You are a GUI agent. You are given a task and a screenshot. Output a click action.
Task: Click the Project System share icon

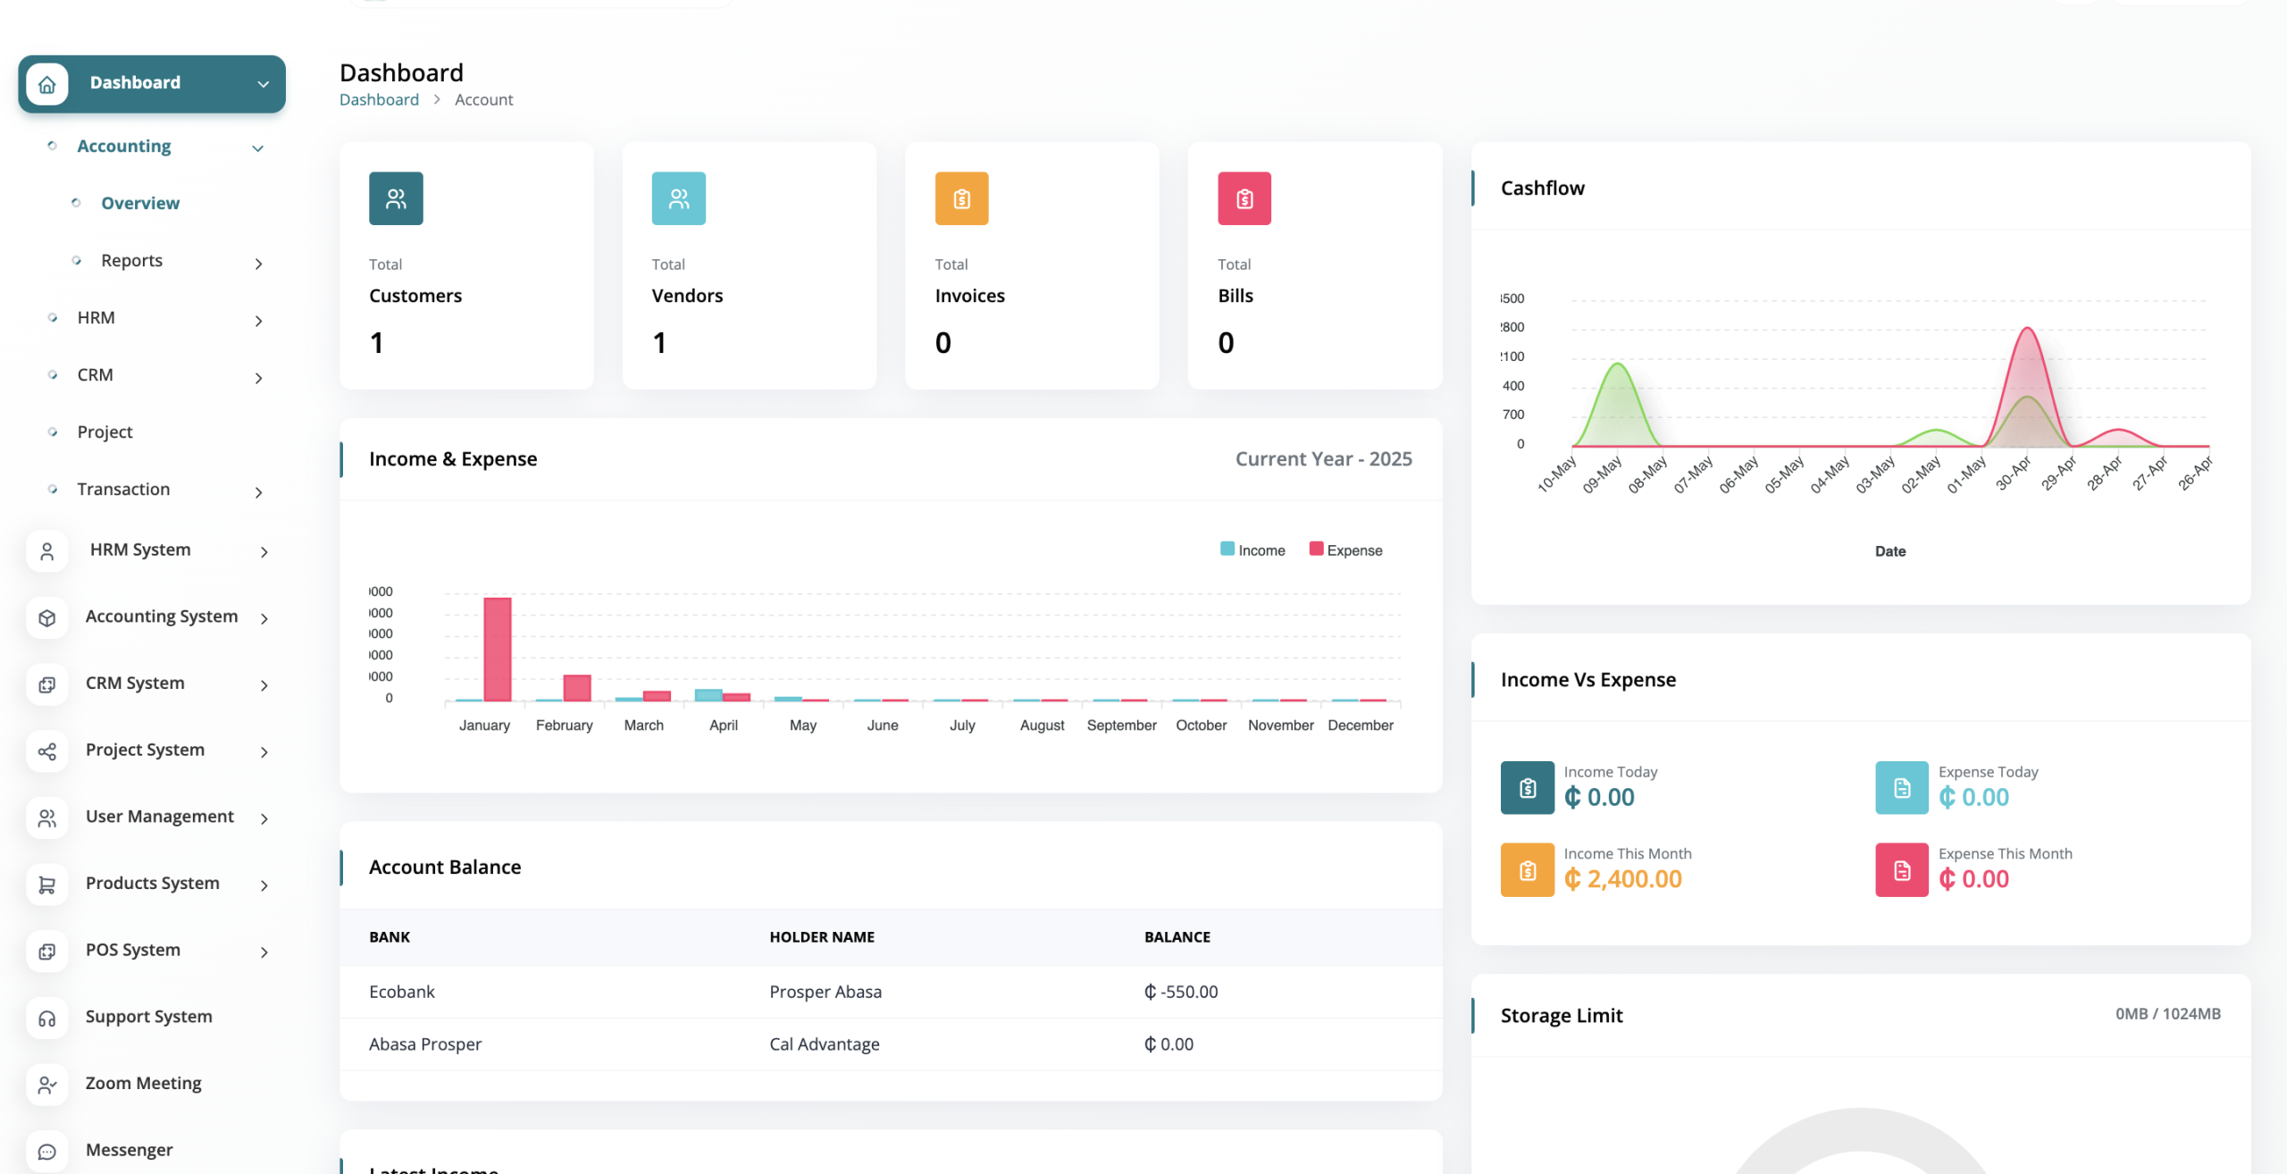(47, 751)
